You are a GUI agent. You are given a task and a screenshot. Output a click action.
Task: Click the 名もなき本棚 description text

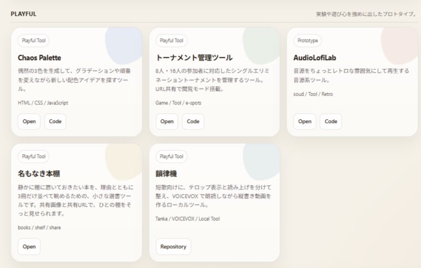[x=75, y=200]
